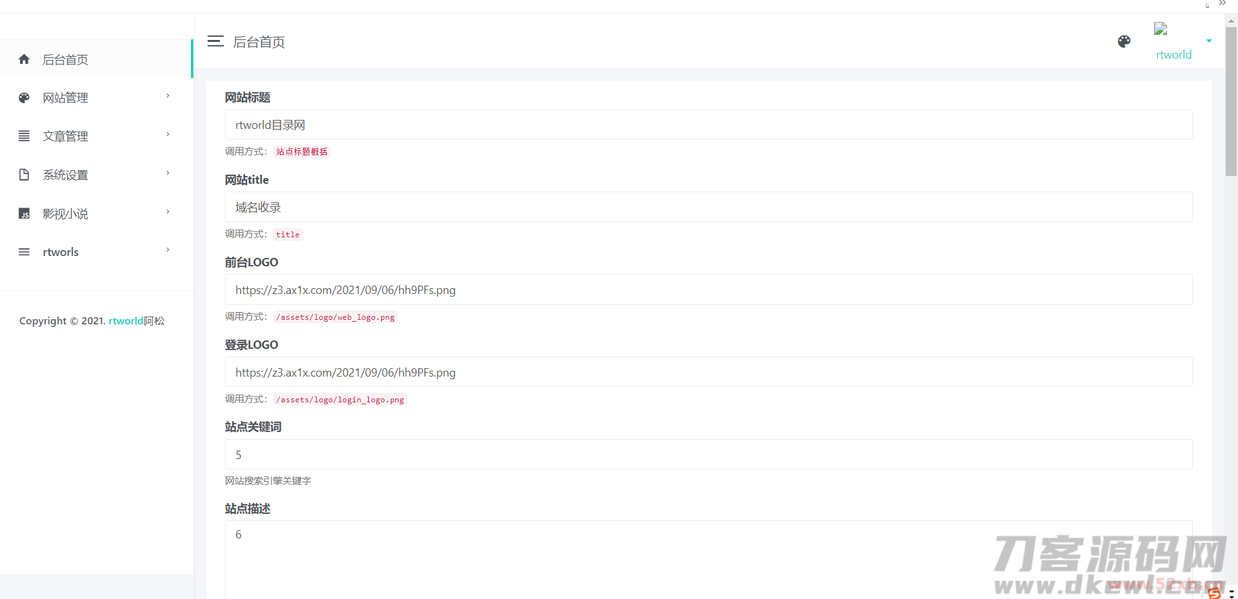Click the rtworld user avatar image

point(1161,29)
